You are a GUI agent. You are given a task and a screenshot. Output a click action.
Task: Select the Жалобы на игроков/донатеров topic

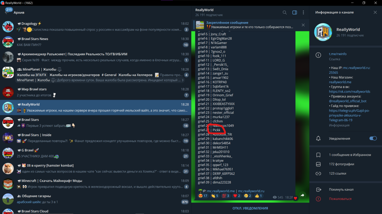(74, 75)
